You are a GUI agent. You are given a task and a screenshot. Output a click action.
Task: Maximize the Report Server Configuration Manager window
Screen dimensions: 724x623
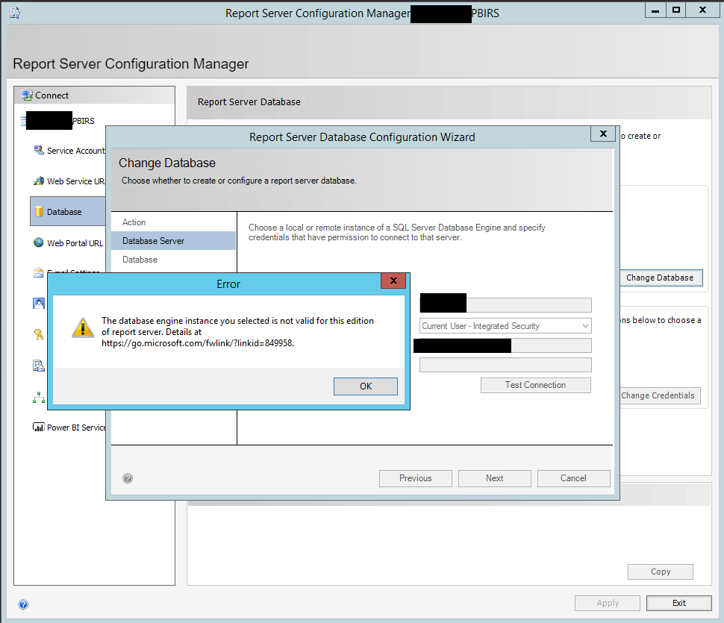[676, 10]
